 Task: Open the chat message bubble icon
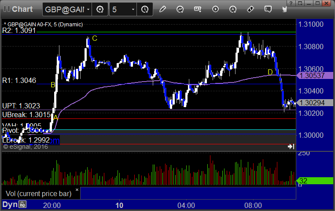pos(268,9)
